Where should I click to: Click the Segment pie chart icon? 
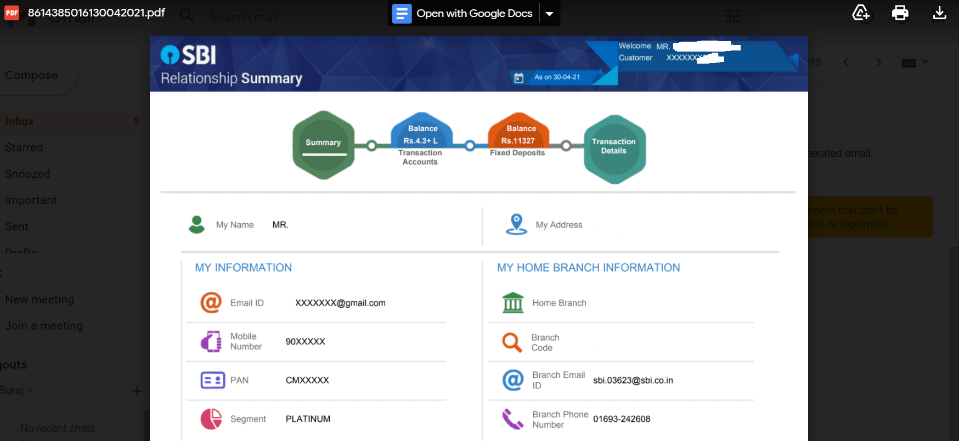(211, 419)
